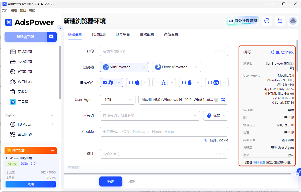This screenshot has height=192, width=301.
Task: Click the 确定 confirm button
Action: point(111,181)
